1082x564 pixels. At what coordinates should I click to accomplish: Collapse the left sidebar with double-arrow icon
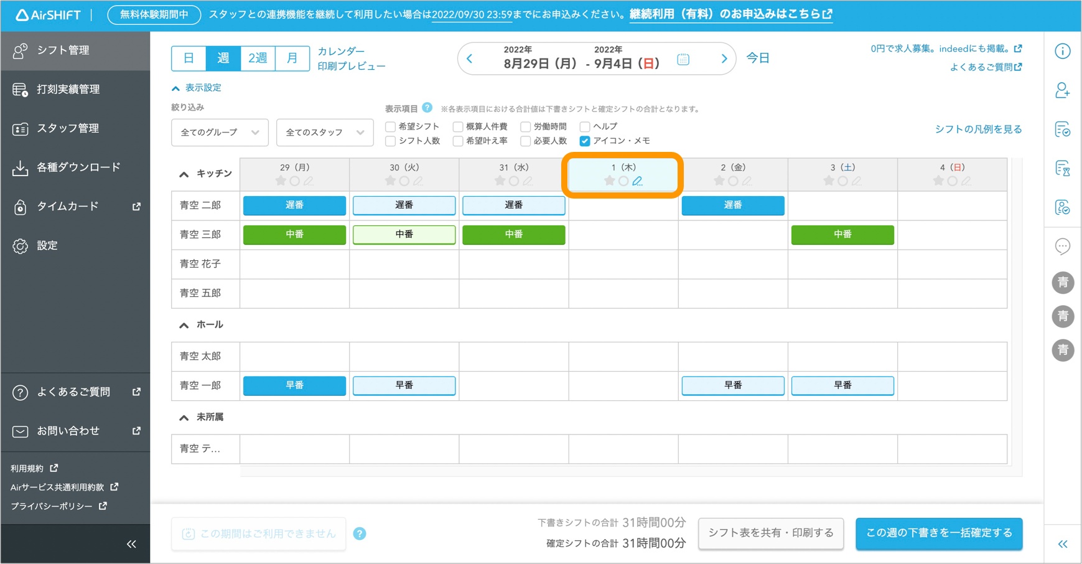click(131, 544)
